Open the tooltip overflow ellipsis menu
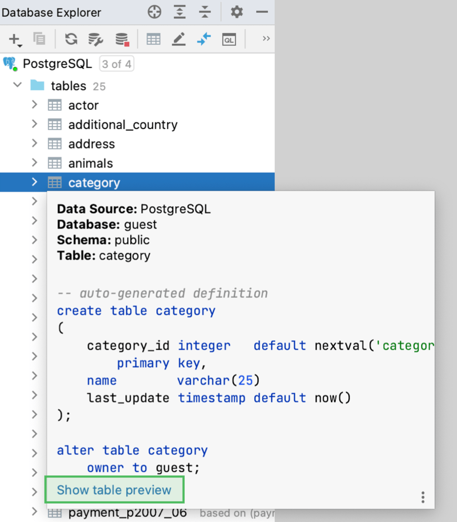Viewport: 457px width, 522px height. (x=423, y=497)
